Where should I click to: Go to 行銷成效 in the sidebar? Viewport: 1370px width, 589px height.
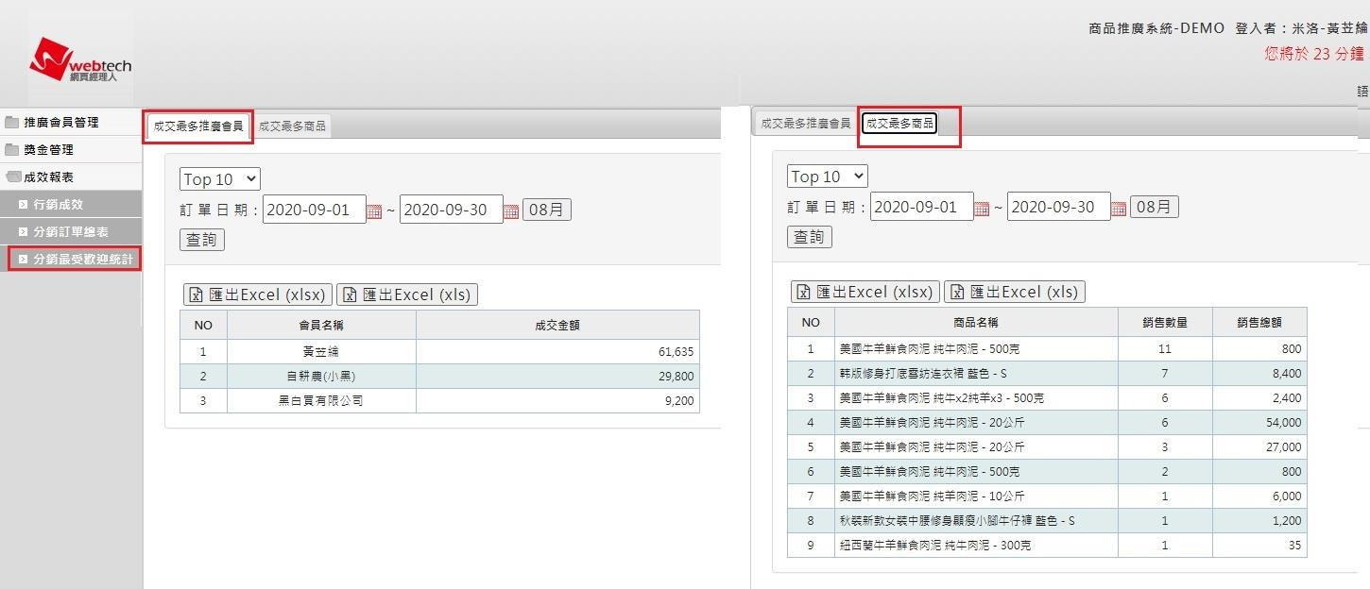click(58, 204)
